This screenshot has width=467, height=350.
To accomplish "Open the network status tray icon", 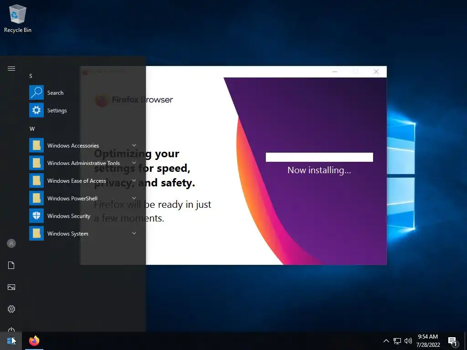I will [x=397, y=341].
